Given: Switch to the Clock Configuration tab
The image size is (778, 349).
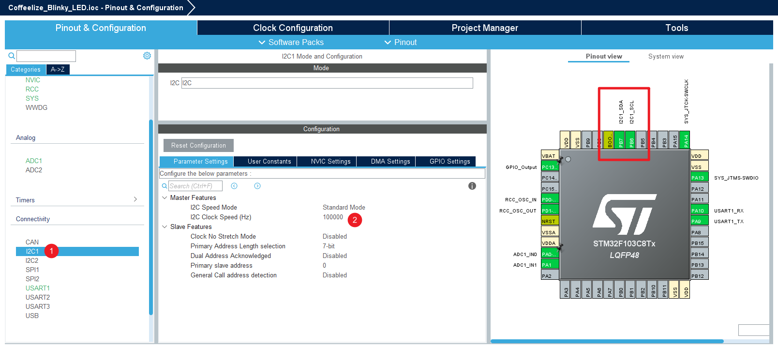Looking at the screenshot, I should coord(293,28).
